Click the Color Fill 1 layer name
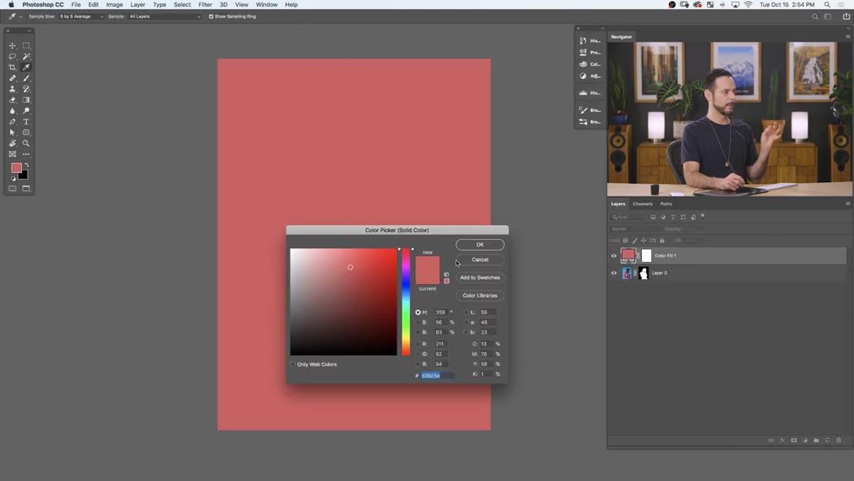The image size is (854, 481). tap(665, 255)
